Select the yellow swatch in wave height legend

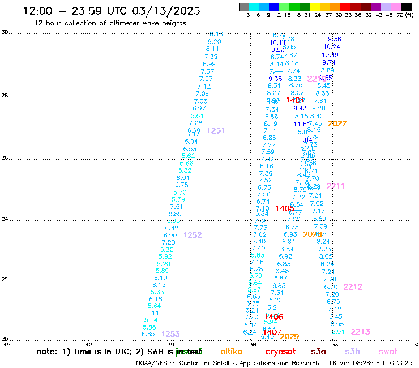315,7
